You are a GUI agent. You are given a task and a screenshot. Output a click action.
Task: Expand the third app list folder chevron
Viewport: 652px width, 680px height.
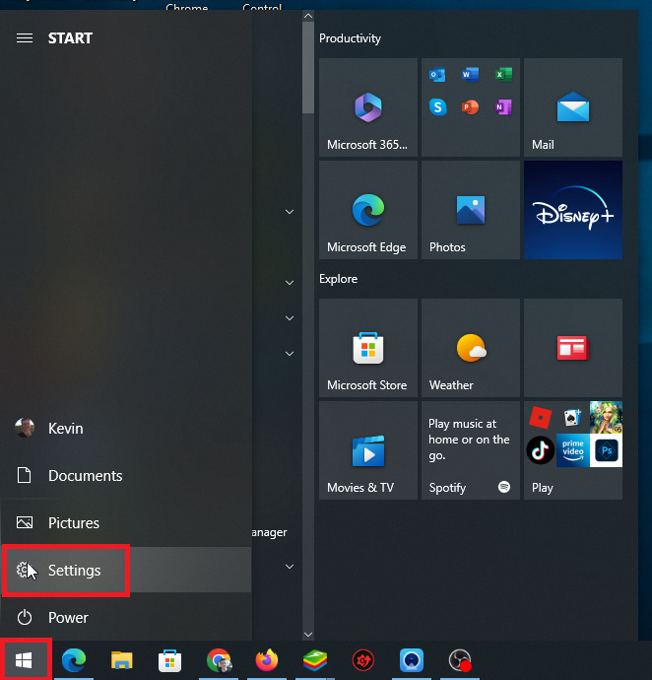[x=290, y=318]
